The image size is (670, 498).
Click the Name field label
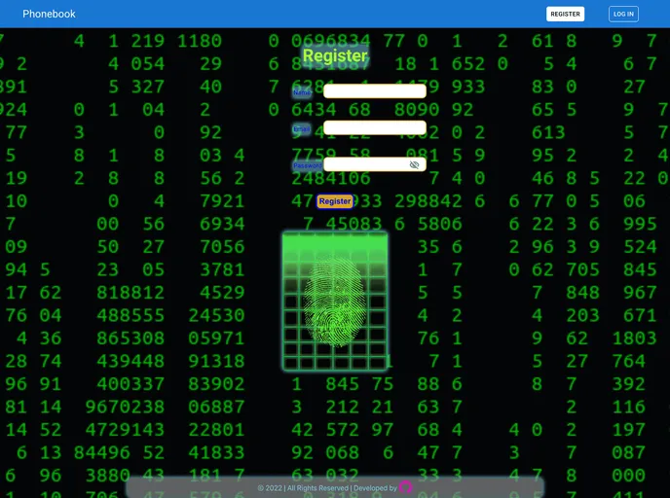click(302, 92)
